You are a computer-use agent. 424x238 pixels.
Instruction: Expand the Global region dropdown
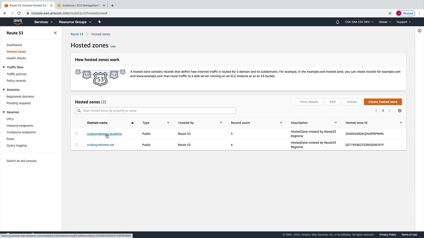click(x=385, y=22)
